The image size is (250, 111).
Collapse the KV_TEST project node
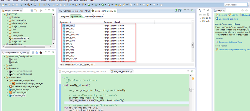(4, 14)
